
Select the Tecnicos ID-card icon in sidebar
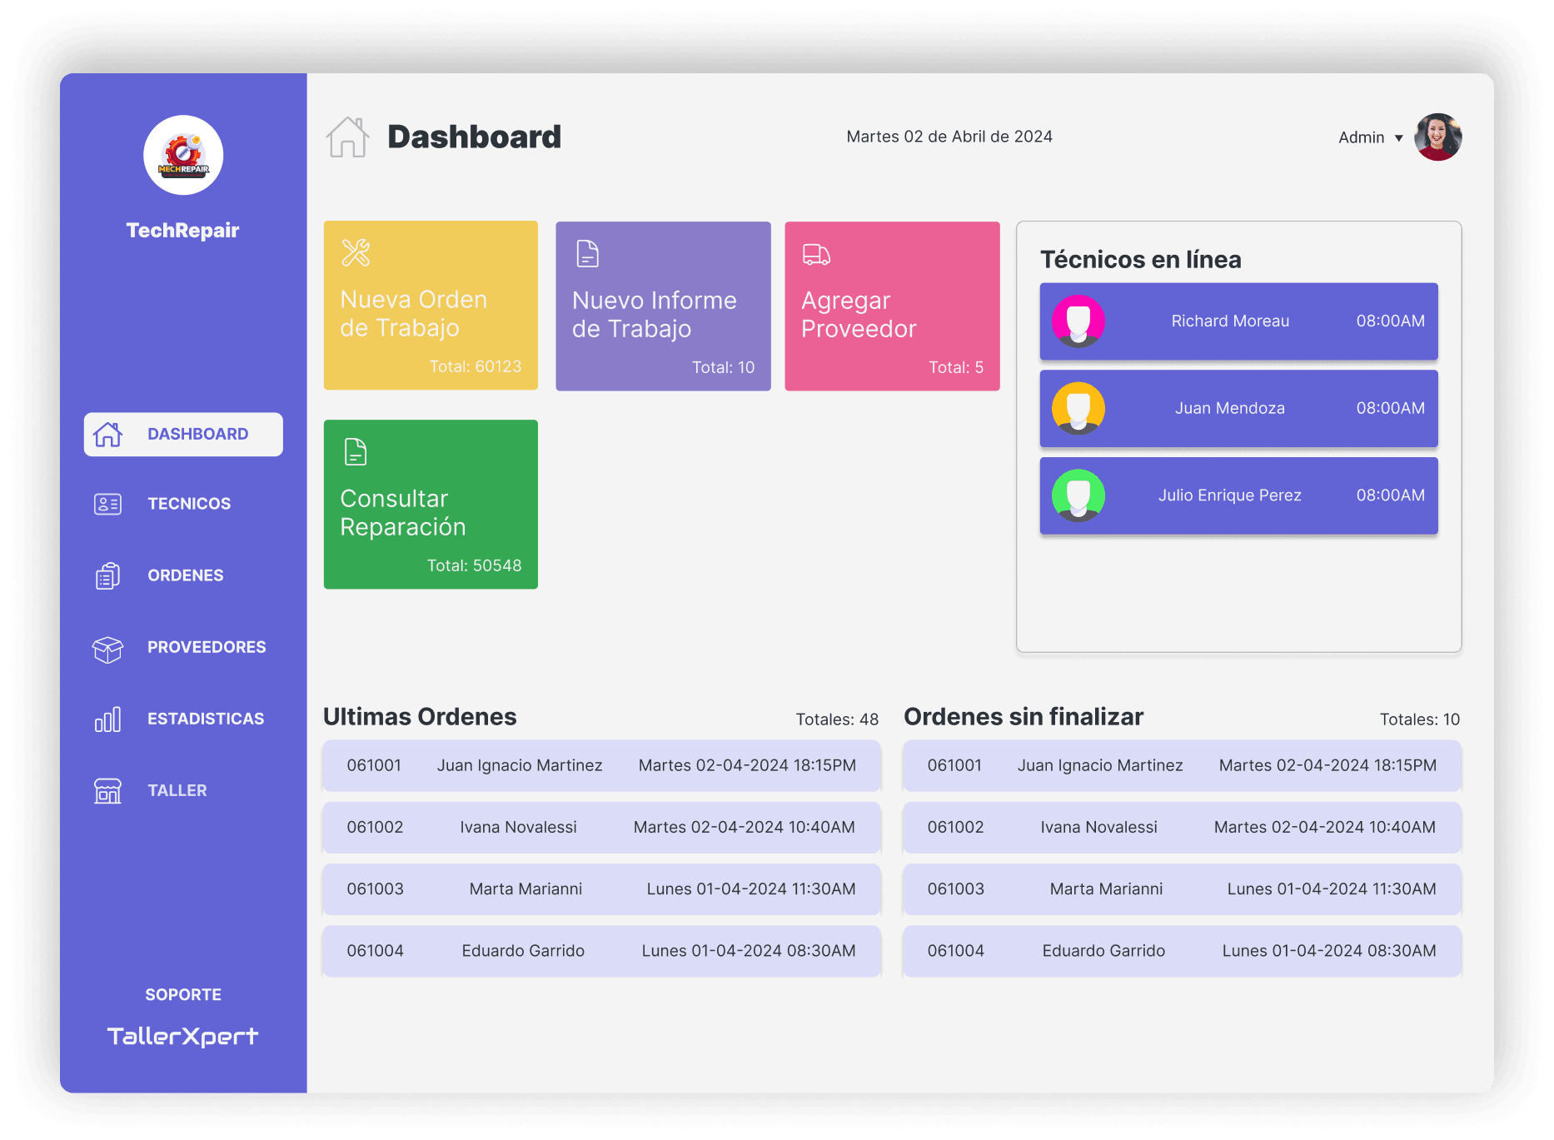coord(107,503)
